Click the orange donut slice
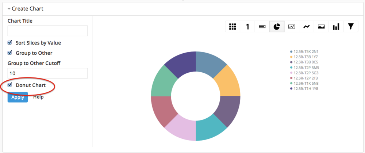 coord(228,83)
